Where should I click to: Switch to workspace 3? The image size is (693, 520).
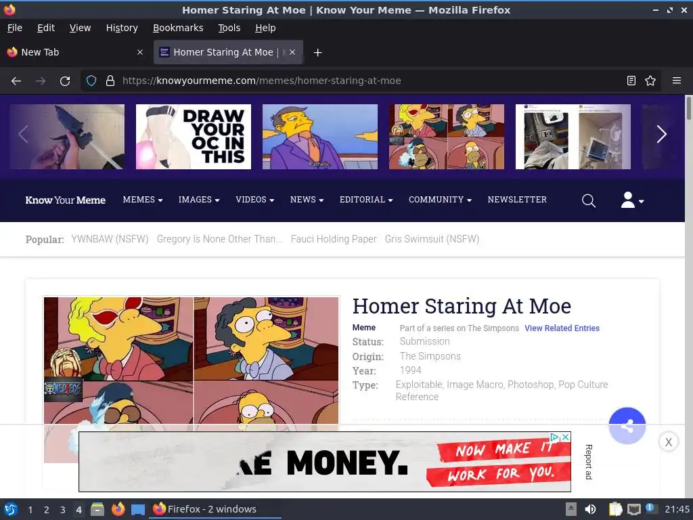(63, 510)
